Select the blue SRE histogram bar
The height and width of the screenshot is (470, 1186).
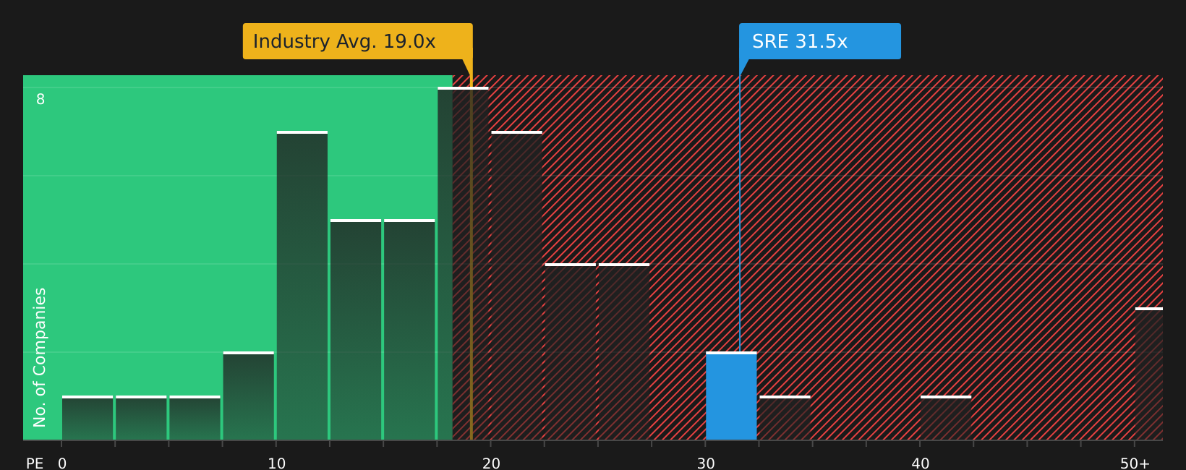731,396
